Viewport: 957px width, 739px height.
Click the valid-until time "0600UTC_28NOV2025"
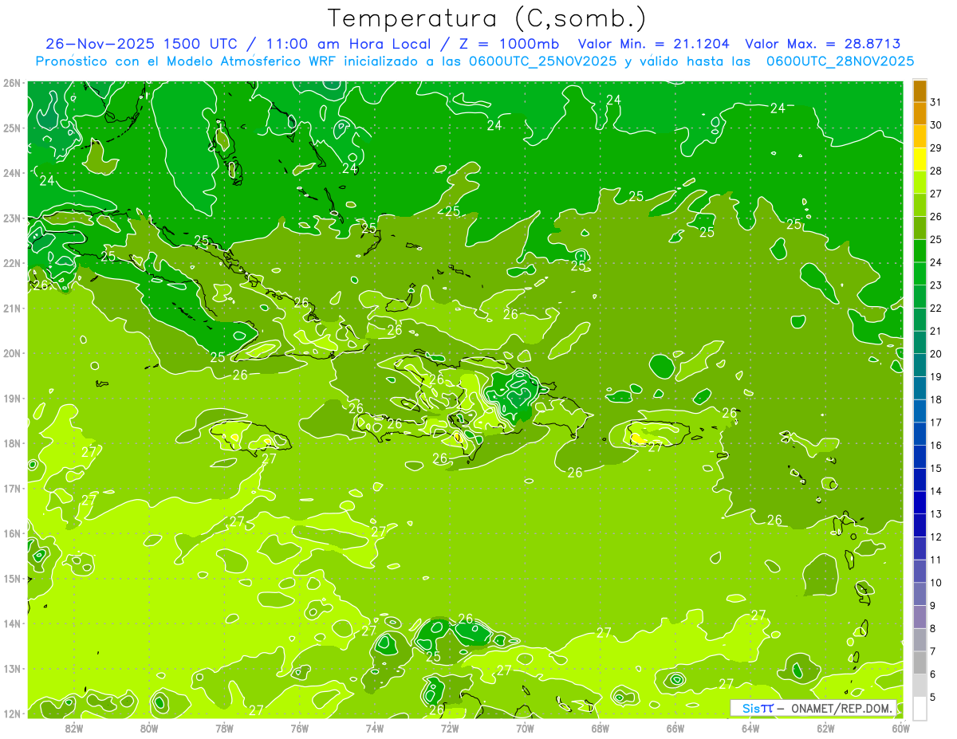(x=840, y=61)
